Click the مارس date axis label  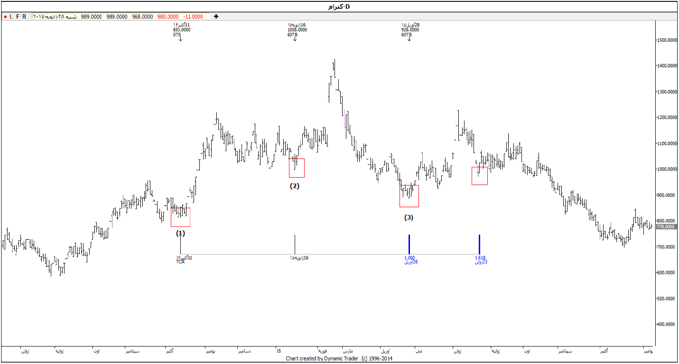[x=348, y=351]
